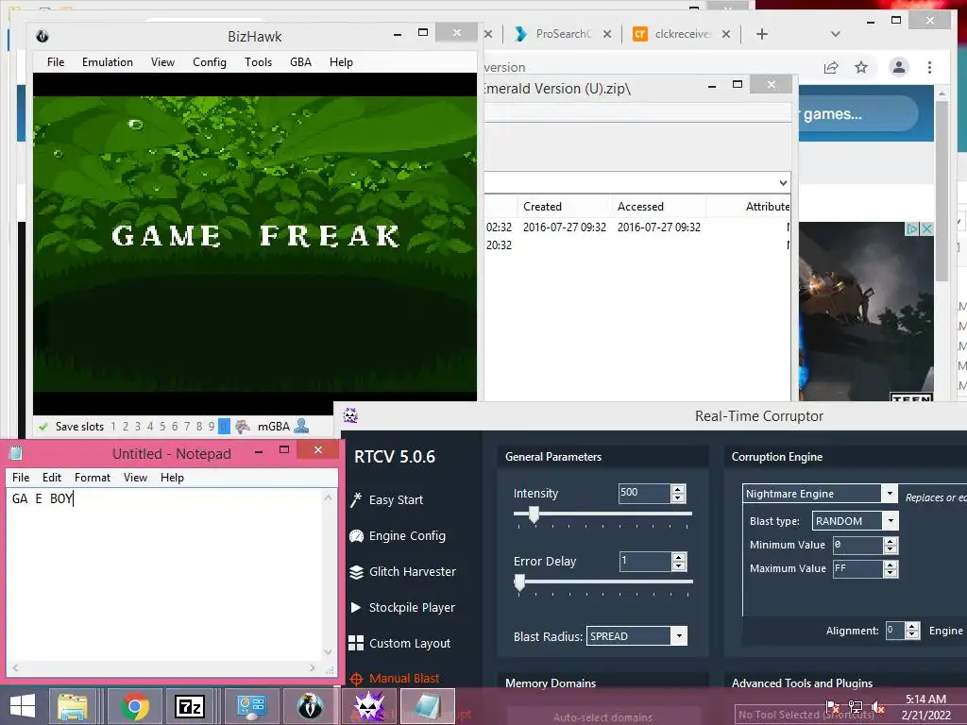Open Windows Start button
The width and height of the screenshot is (967, 725).
[23, 706]
